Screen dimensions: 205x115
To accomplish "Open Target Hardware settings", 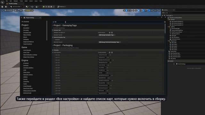I will click(x=28, y=44).
